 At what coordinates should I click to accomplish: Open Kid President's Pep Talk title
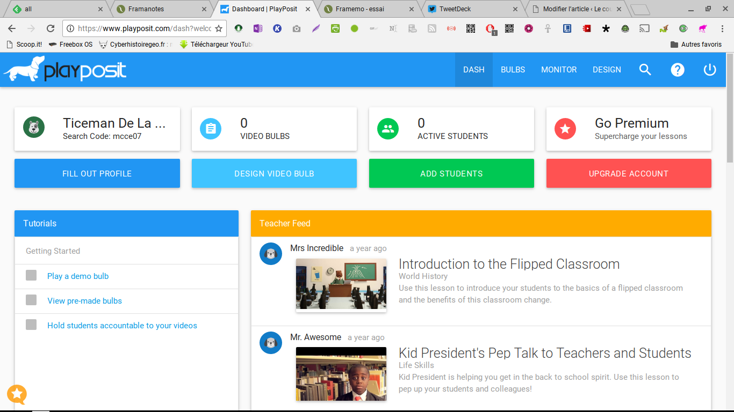tap(545, 353)
